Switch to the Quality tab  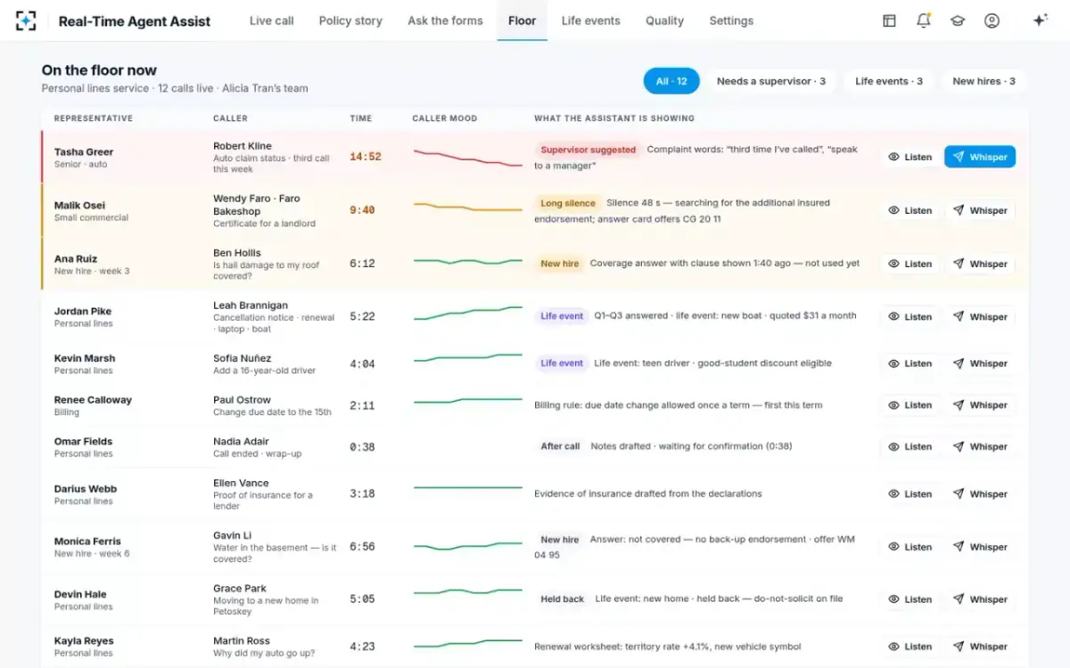665,20
